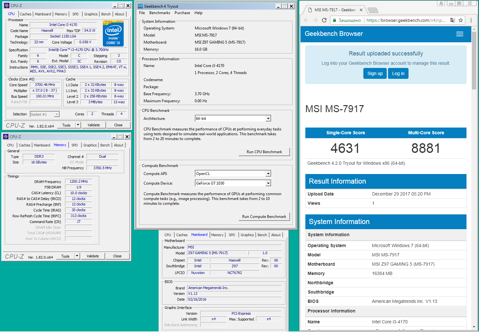Click Run CPU Benchmark button
The width and height of the screenshot is (479, 332).
tap(264, 152)
